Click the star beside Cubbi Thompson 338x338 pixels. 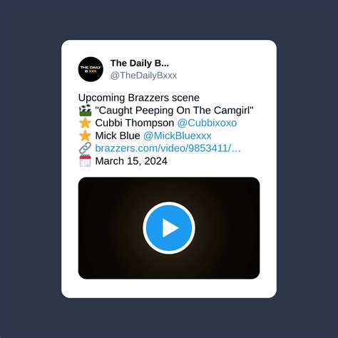point(85,123)
